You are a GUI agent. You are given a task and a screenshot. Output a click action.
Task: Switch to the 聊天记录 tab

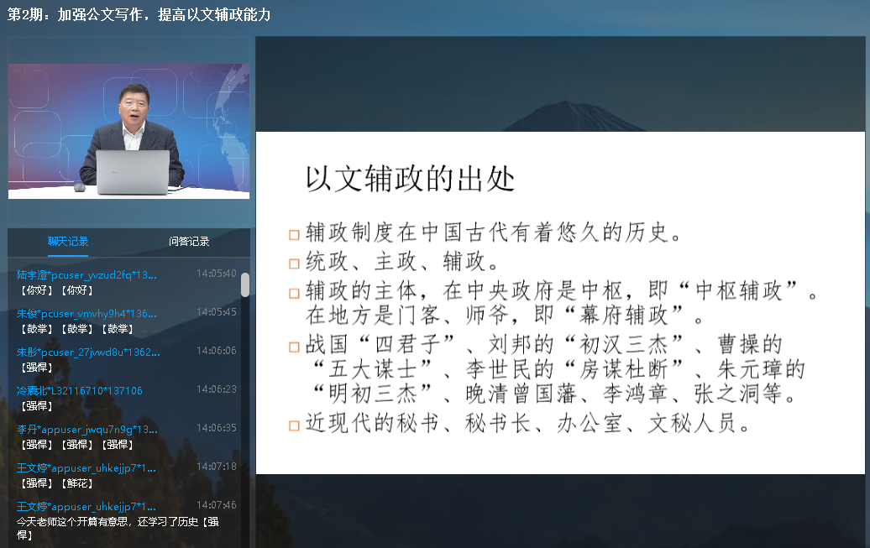tap(68, 242)
